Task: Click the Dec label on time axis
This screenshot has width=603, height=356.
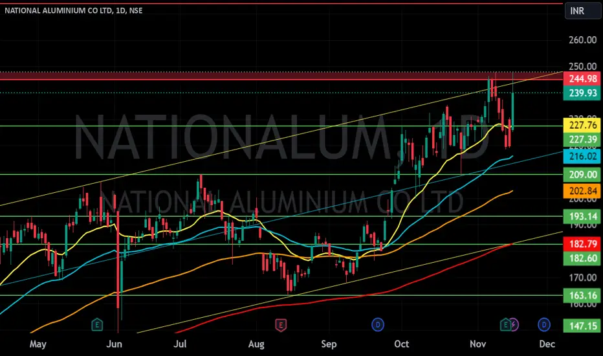Action: point(547,344)
